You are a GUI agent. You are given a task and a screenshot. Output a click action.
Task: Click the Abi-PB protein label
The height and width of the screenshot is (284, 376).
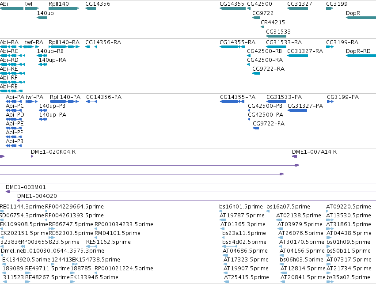pos(15,141)
